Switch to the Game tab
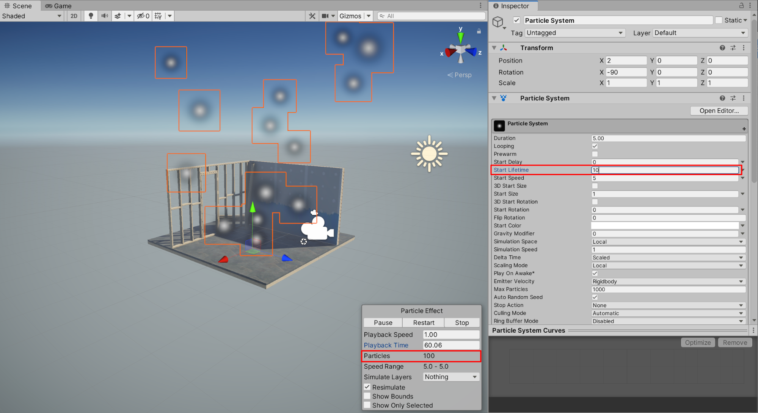 (x=59, y=6)
